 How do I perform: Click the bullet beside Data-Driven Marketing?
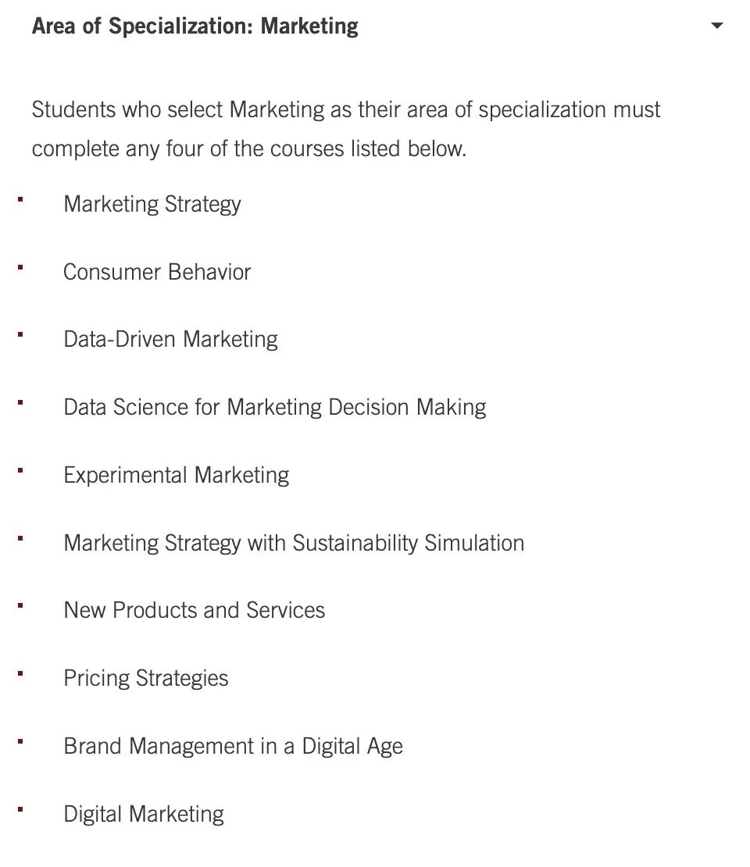pyautogui.click(x=20, y=334)
